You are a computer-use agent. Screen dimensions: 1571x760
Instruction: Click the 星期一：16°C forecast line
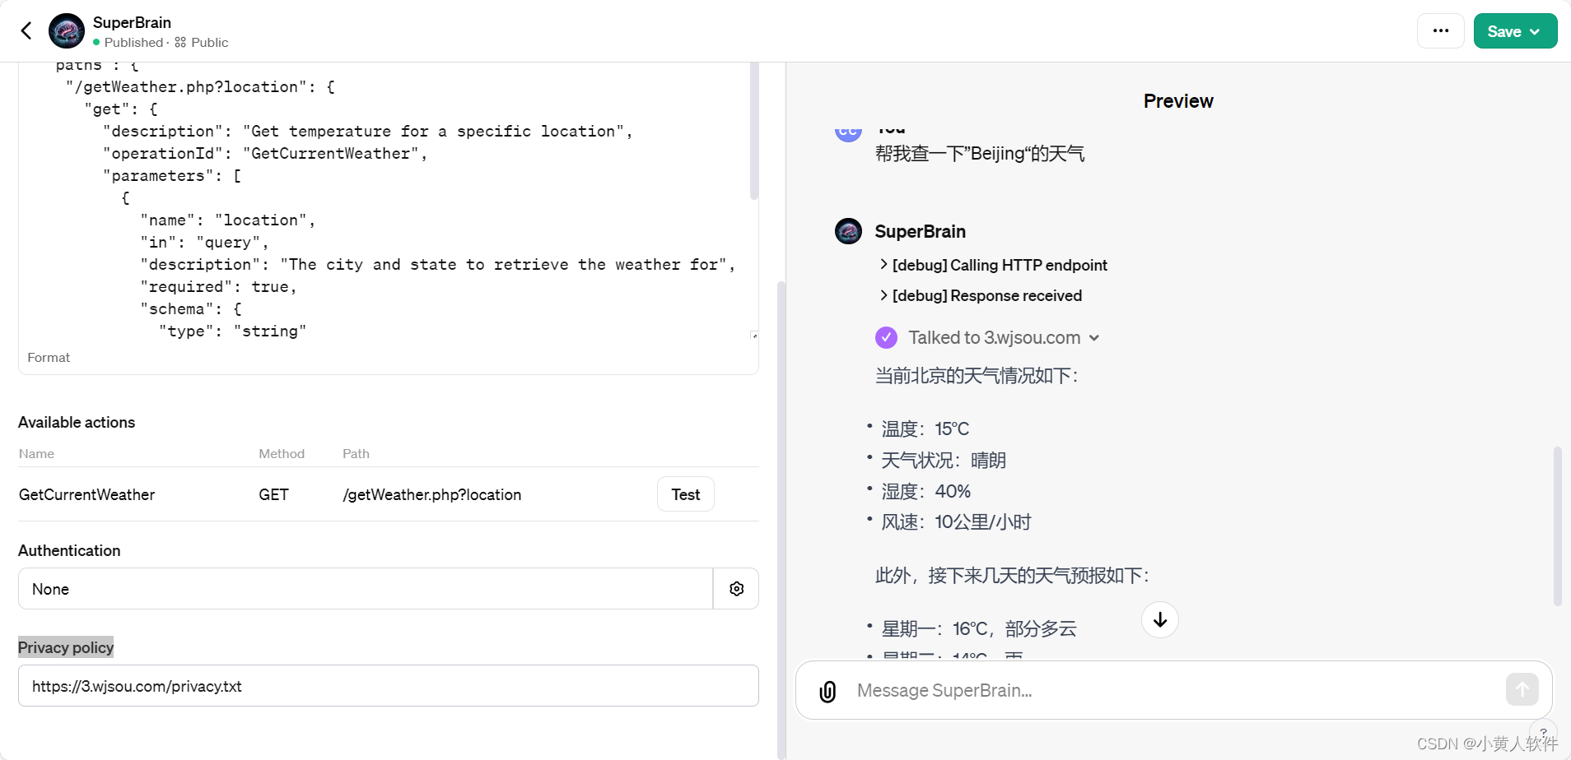tap(979, 629)
